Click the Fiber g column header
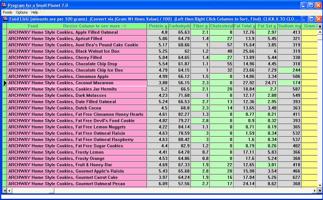323x200 pixels. [x=200, y=26]
